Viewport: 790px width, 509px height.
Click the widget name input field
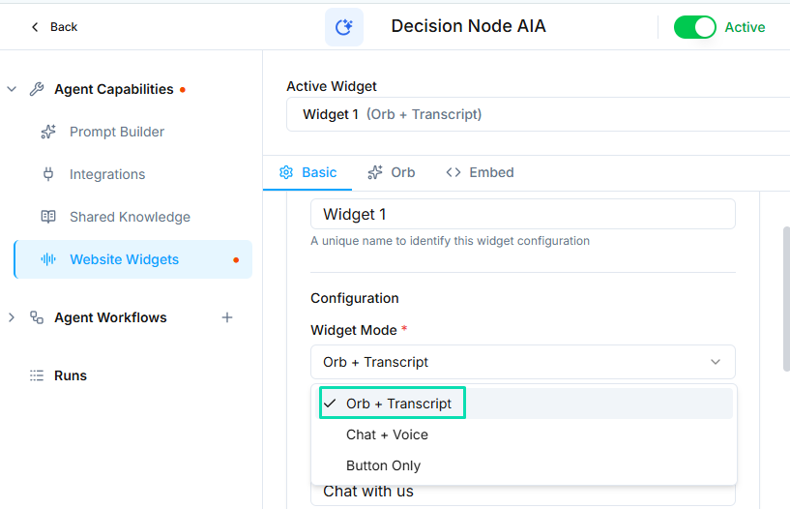[522, 214]
